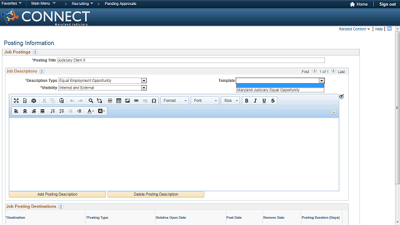Insert special character with omega icon
The width and height of the screenshot is (400, 225).
tap(154, 101)
